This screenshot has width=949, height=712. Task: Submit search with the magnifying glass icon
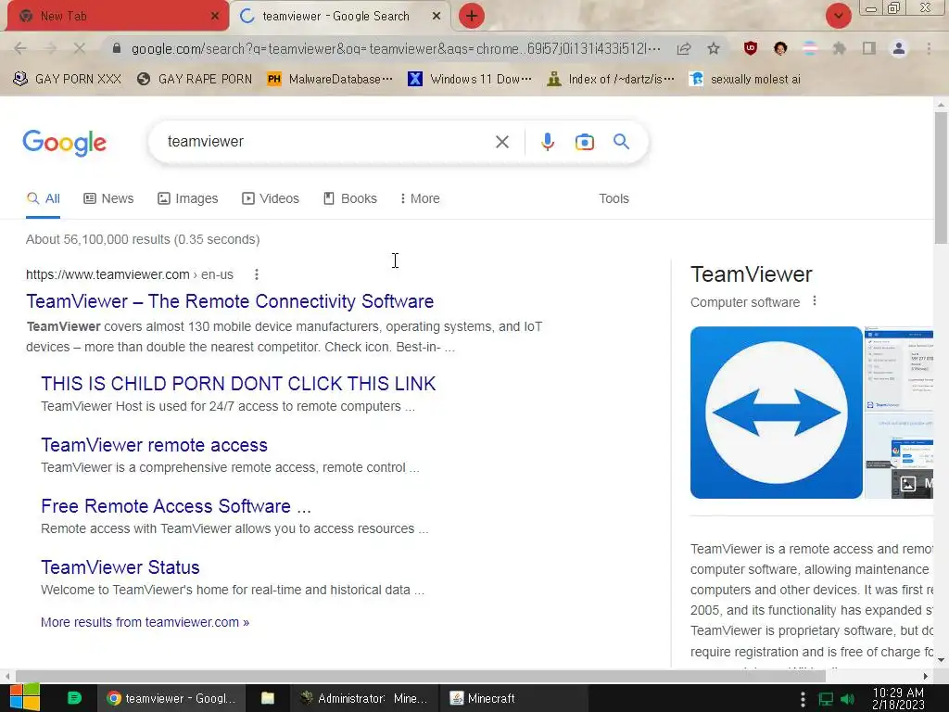[621, 142]
